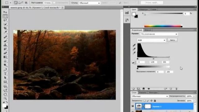Click the layer mask thumbnail of Уровни 1
Image resolution: width=199 pixels, height=112 pixels.
click(x=148, y=106)
